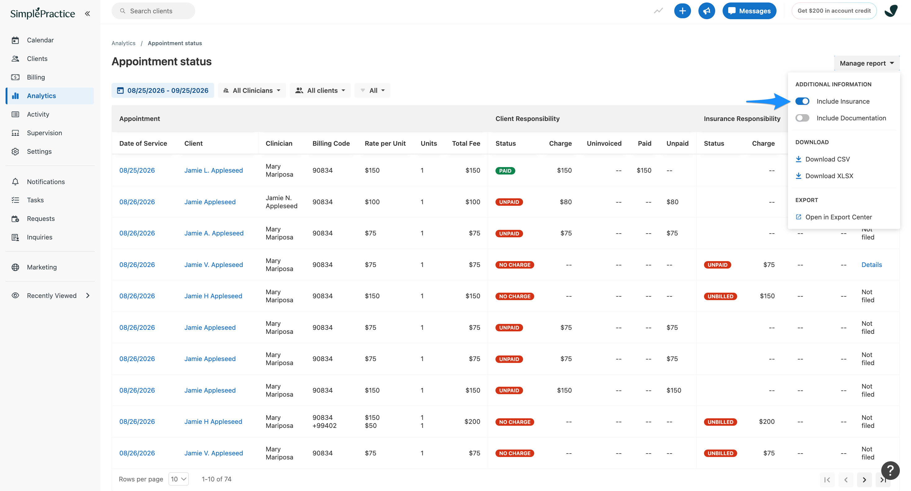The height and width of the screenshot is (491, 911).
Task: Open the All status filter dropdown
Action: (372, 90)
